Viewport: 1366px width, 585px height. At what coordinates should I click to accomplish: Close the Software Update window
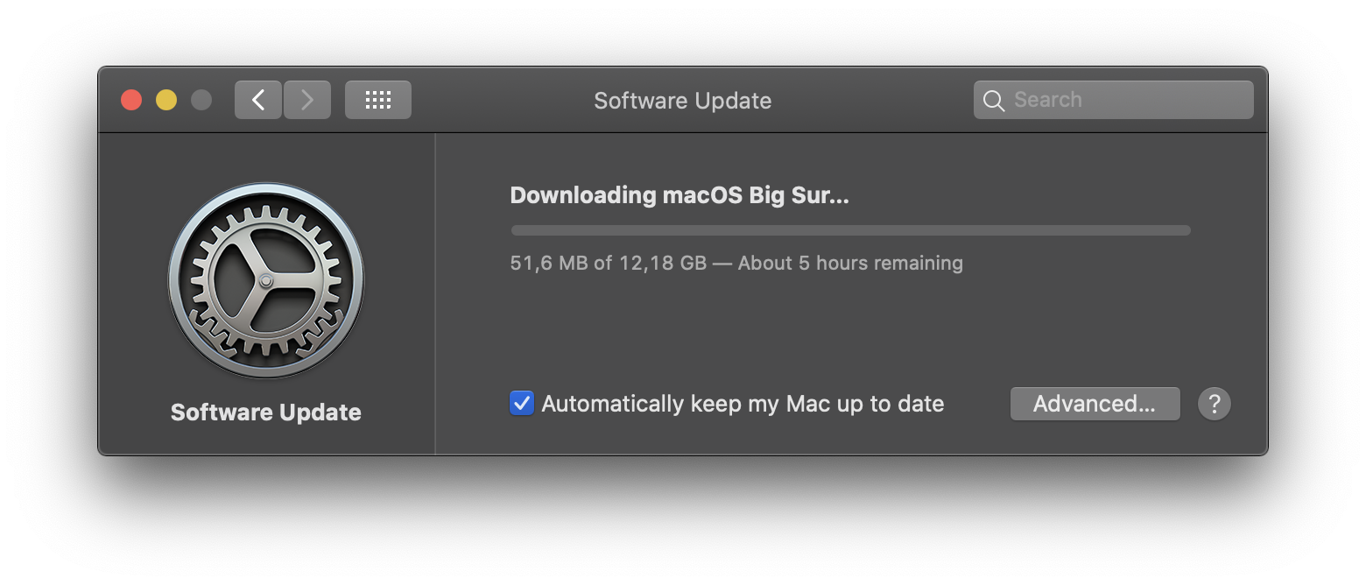(131, 100)
